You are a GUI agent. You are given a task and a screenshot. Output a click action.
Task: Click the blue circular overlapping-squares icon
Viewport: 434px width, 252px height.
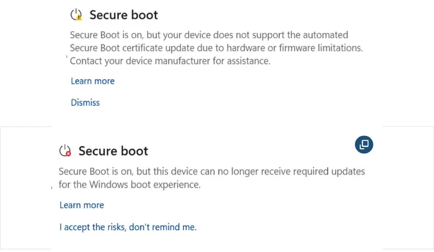(364, 144)
